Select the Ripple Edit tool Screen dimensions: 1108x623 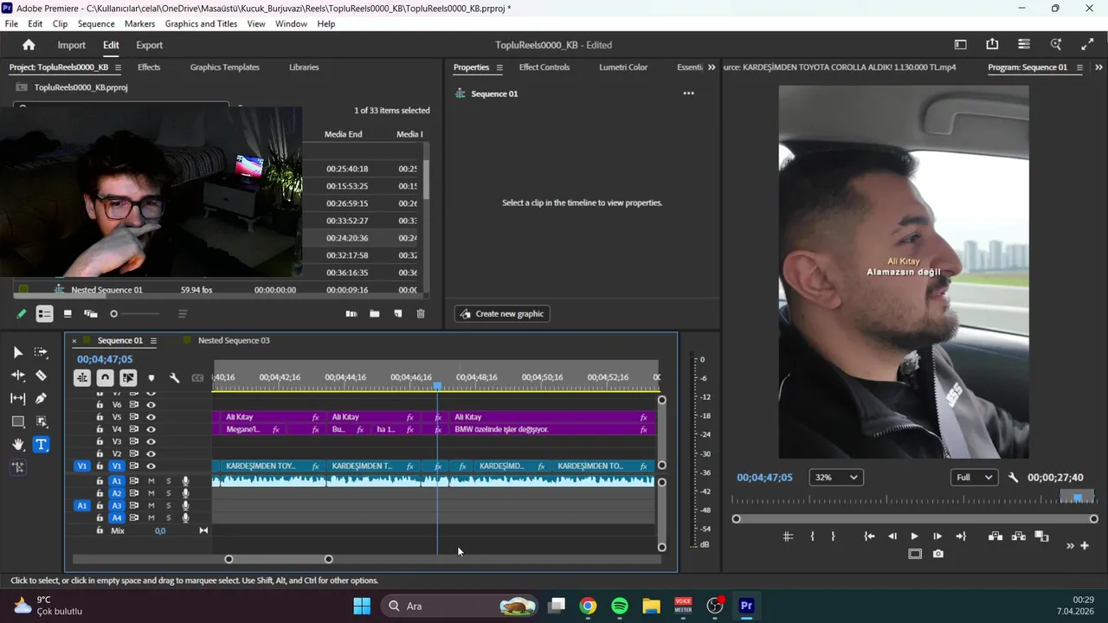(x=18, y=376)
